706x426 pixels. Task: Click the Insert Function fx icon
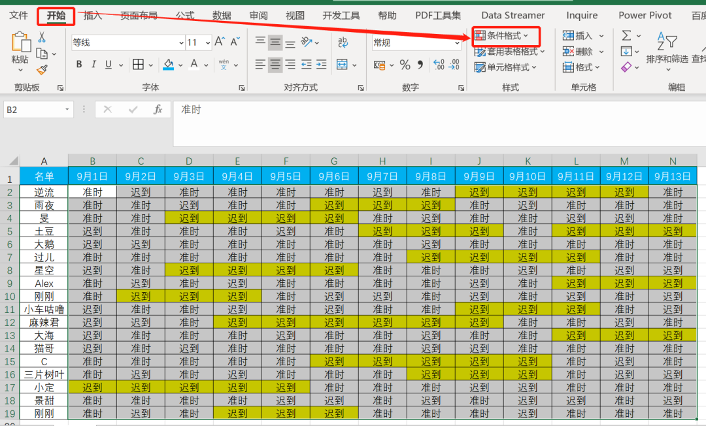click(x=158, y=109)
